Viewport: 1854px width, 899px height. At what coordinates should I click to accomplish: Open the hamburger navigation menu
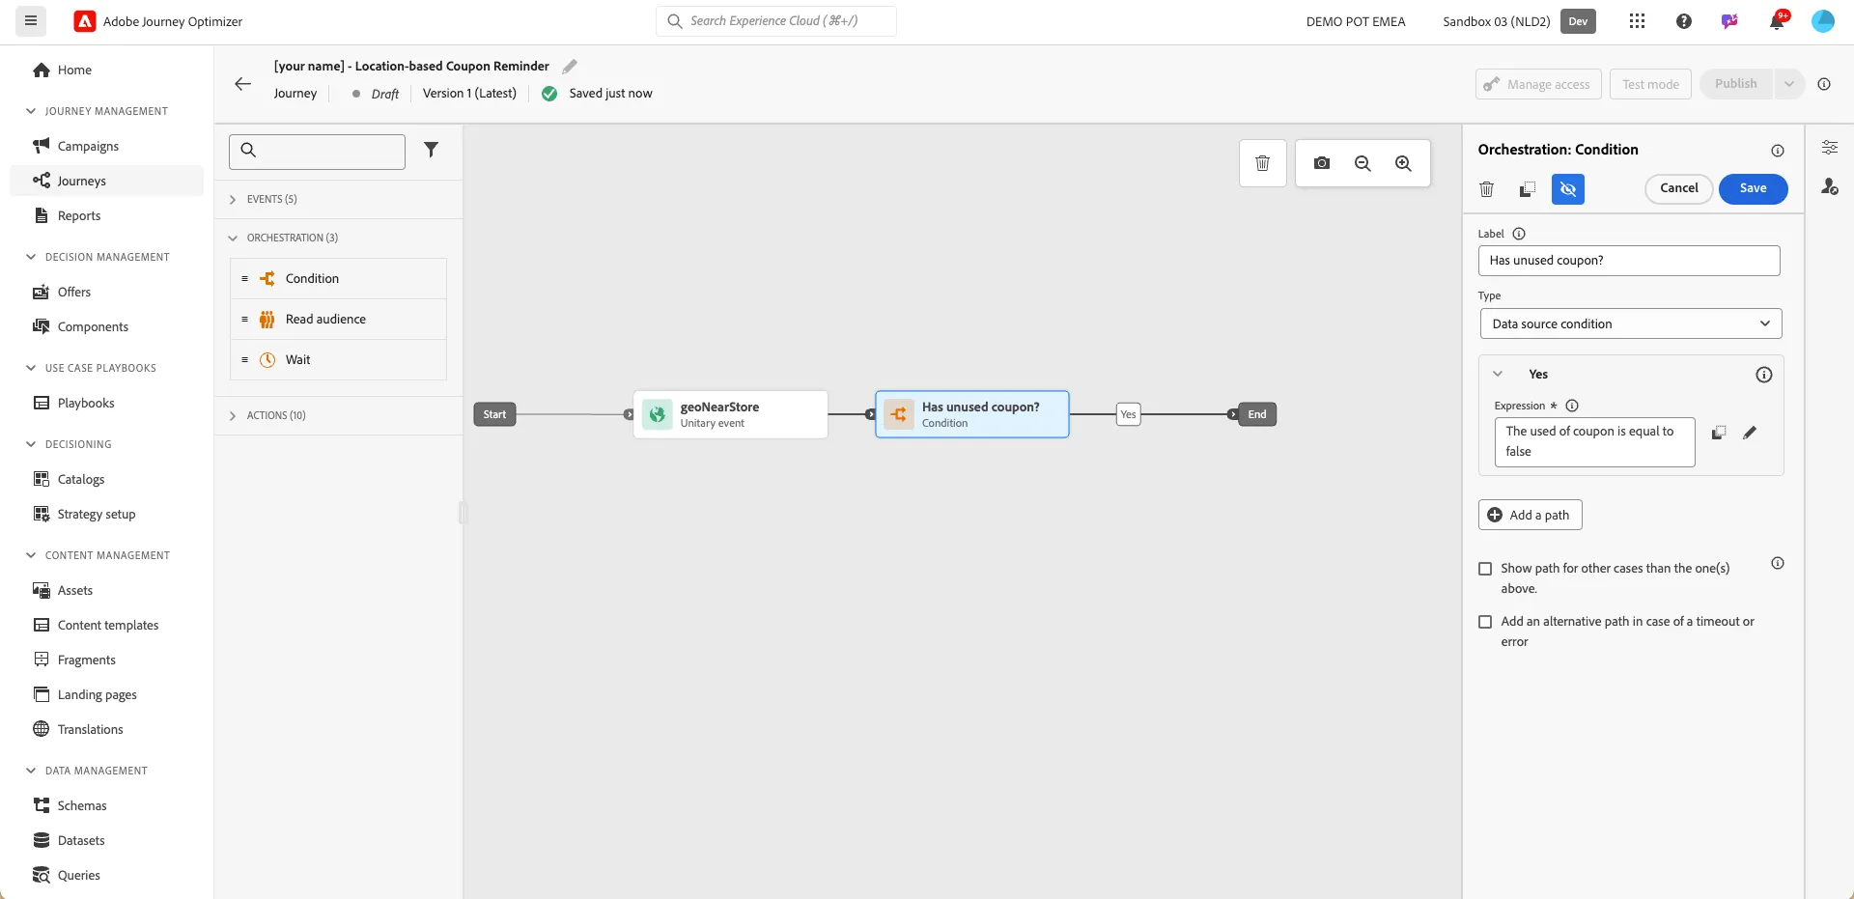[31, 21]
